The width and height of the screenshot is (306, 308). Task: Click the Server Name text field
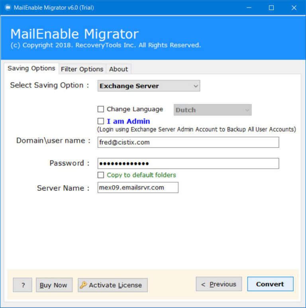click(138, 188)
